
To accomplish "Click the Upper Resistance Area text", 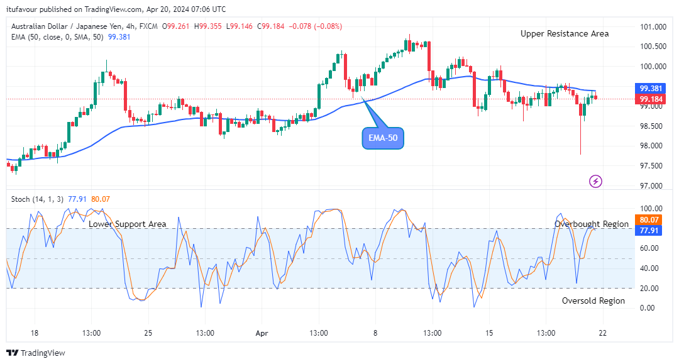I will pos(564,34).
